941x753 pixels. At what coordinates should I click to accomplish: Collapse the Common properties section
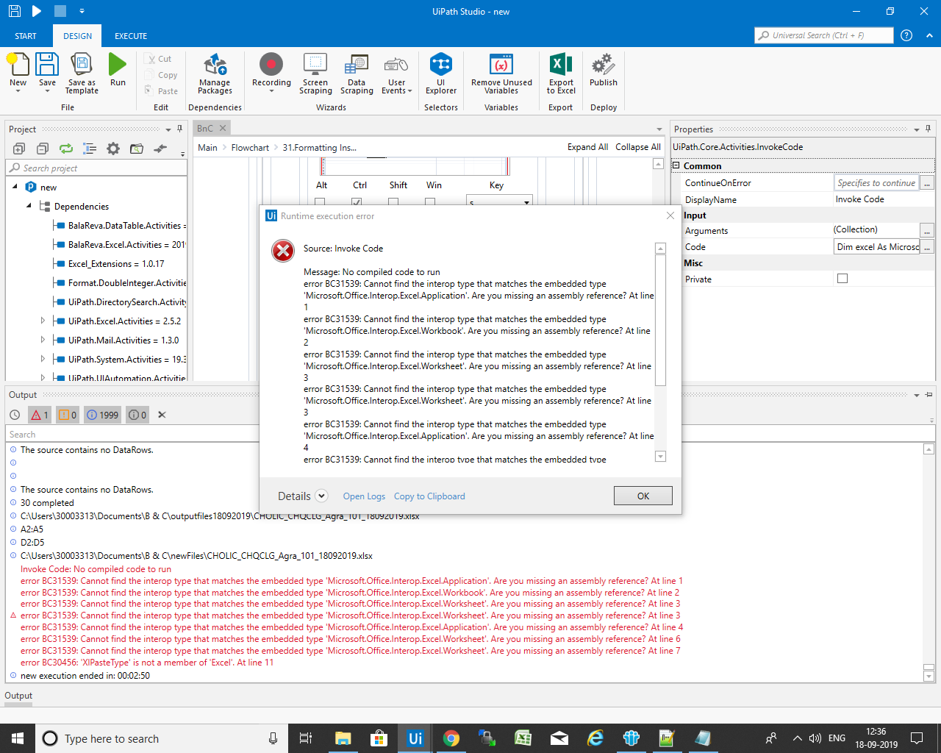(676, 165)
